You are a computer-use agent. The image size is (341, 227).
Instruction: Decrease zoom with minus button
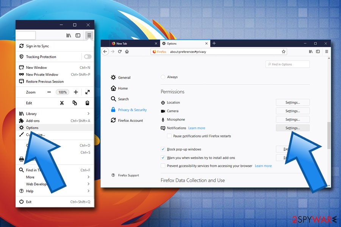click(49, 92)
